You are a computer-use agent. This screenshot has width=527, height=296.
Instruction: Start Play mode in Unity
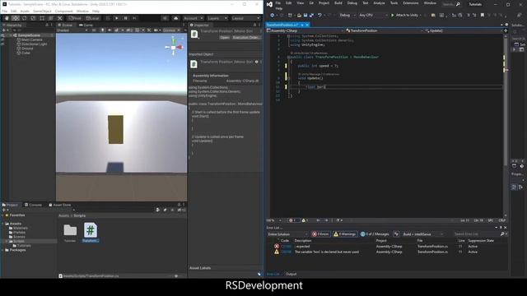point(117,18)
